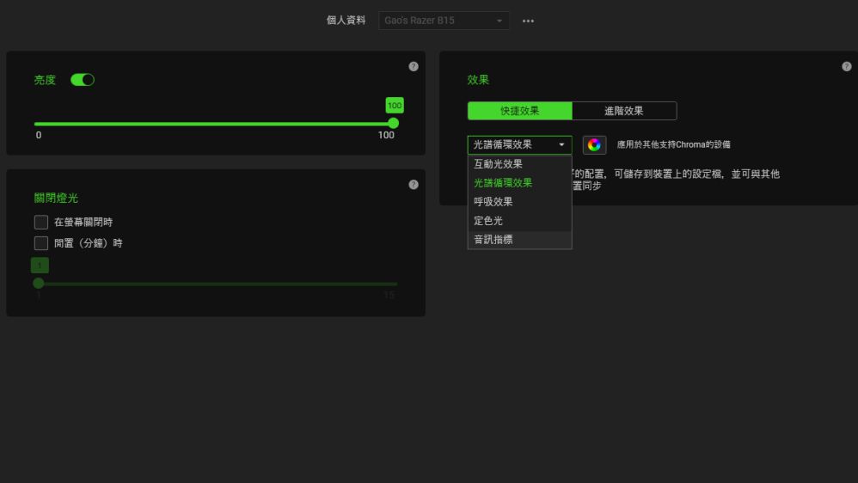
Task: Click help icon in brightness panel
Action: click(x=414, y=66)
